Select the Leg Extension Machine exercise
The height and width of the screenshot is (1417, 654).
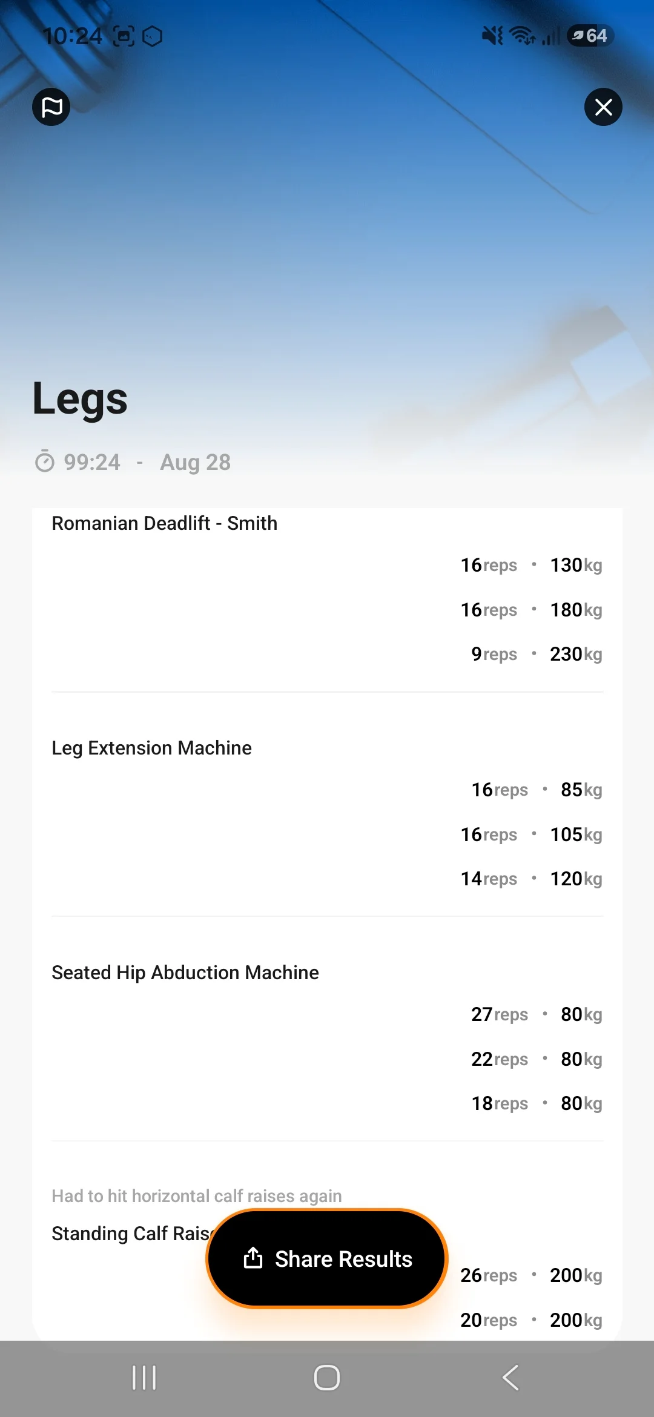pos(151,748)
